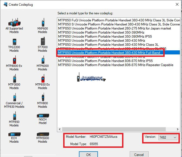Select MTP850 380-430 MHz Class 3L model
The width and height of the screenshot is (182, 157).
click(119, 45)
